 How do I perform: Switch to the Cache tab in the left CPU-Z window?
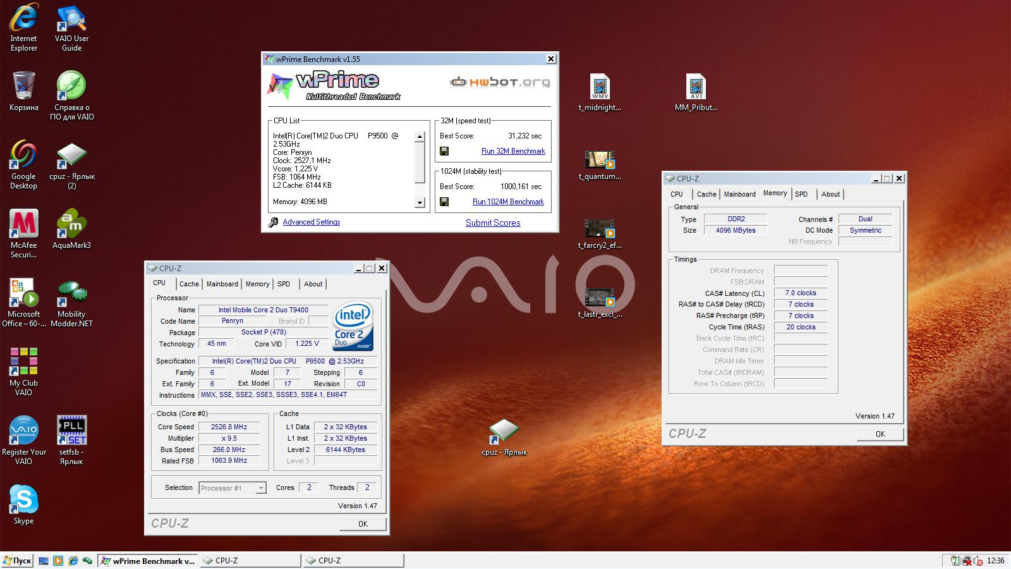[x=189, y=284]
